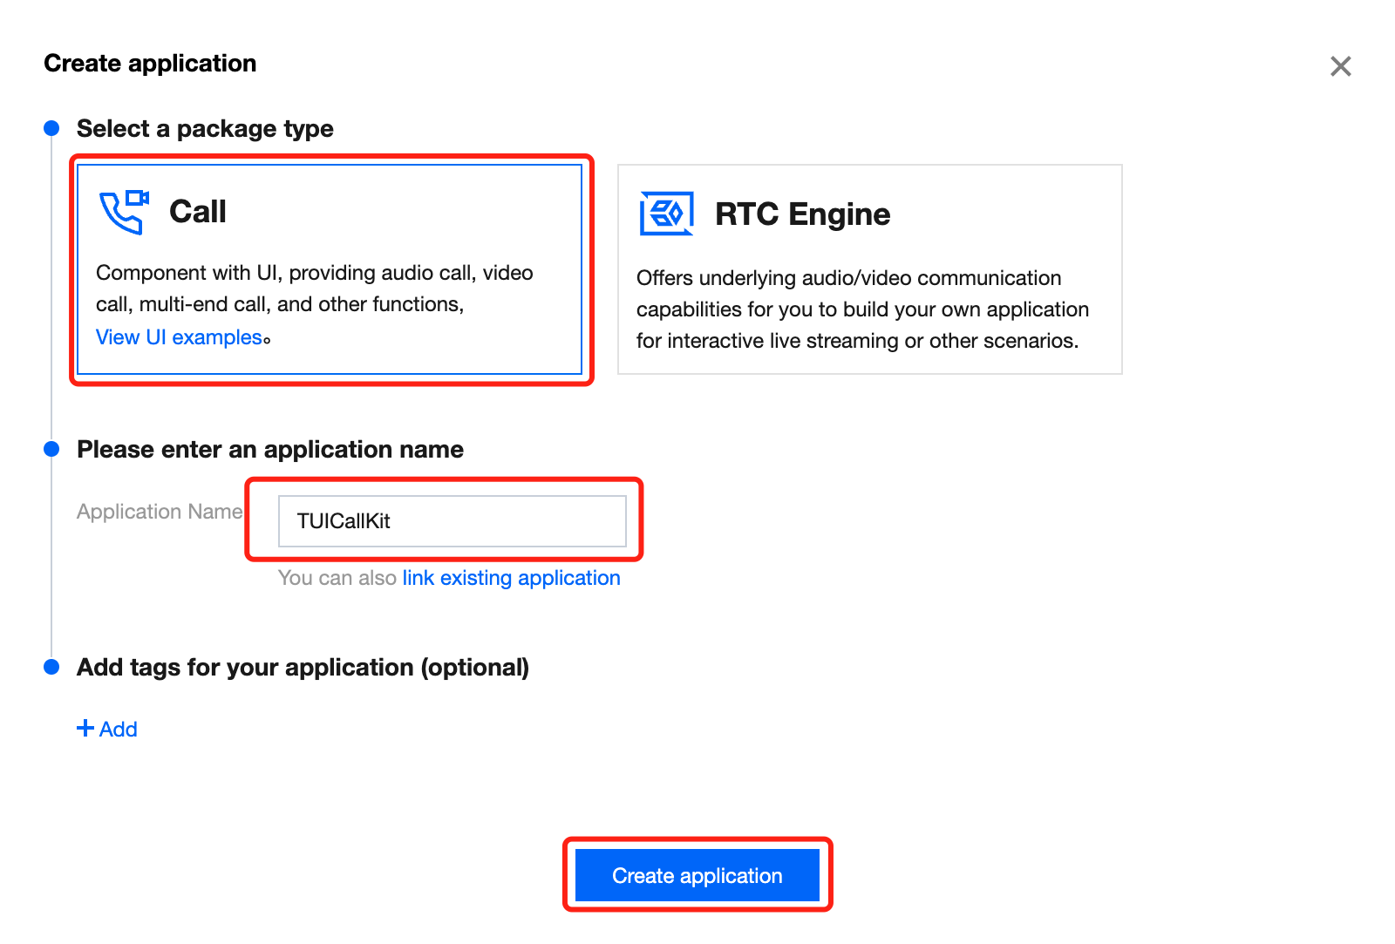Open the View UI examples link
The image size is (1395, 944).
pos(180,337)
